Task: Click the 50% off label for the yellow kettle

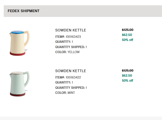Action: pyautogui.click(x=127, y=40)
